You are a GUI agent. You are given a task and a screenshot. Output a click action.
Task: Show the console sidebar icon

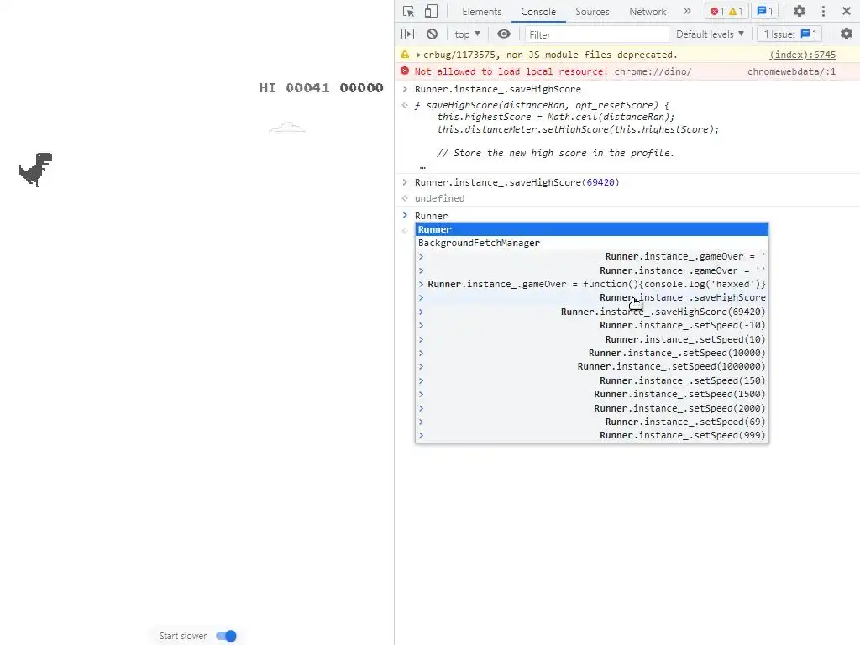coord(407,34)
